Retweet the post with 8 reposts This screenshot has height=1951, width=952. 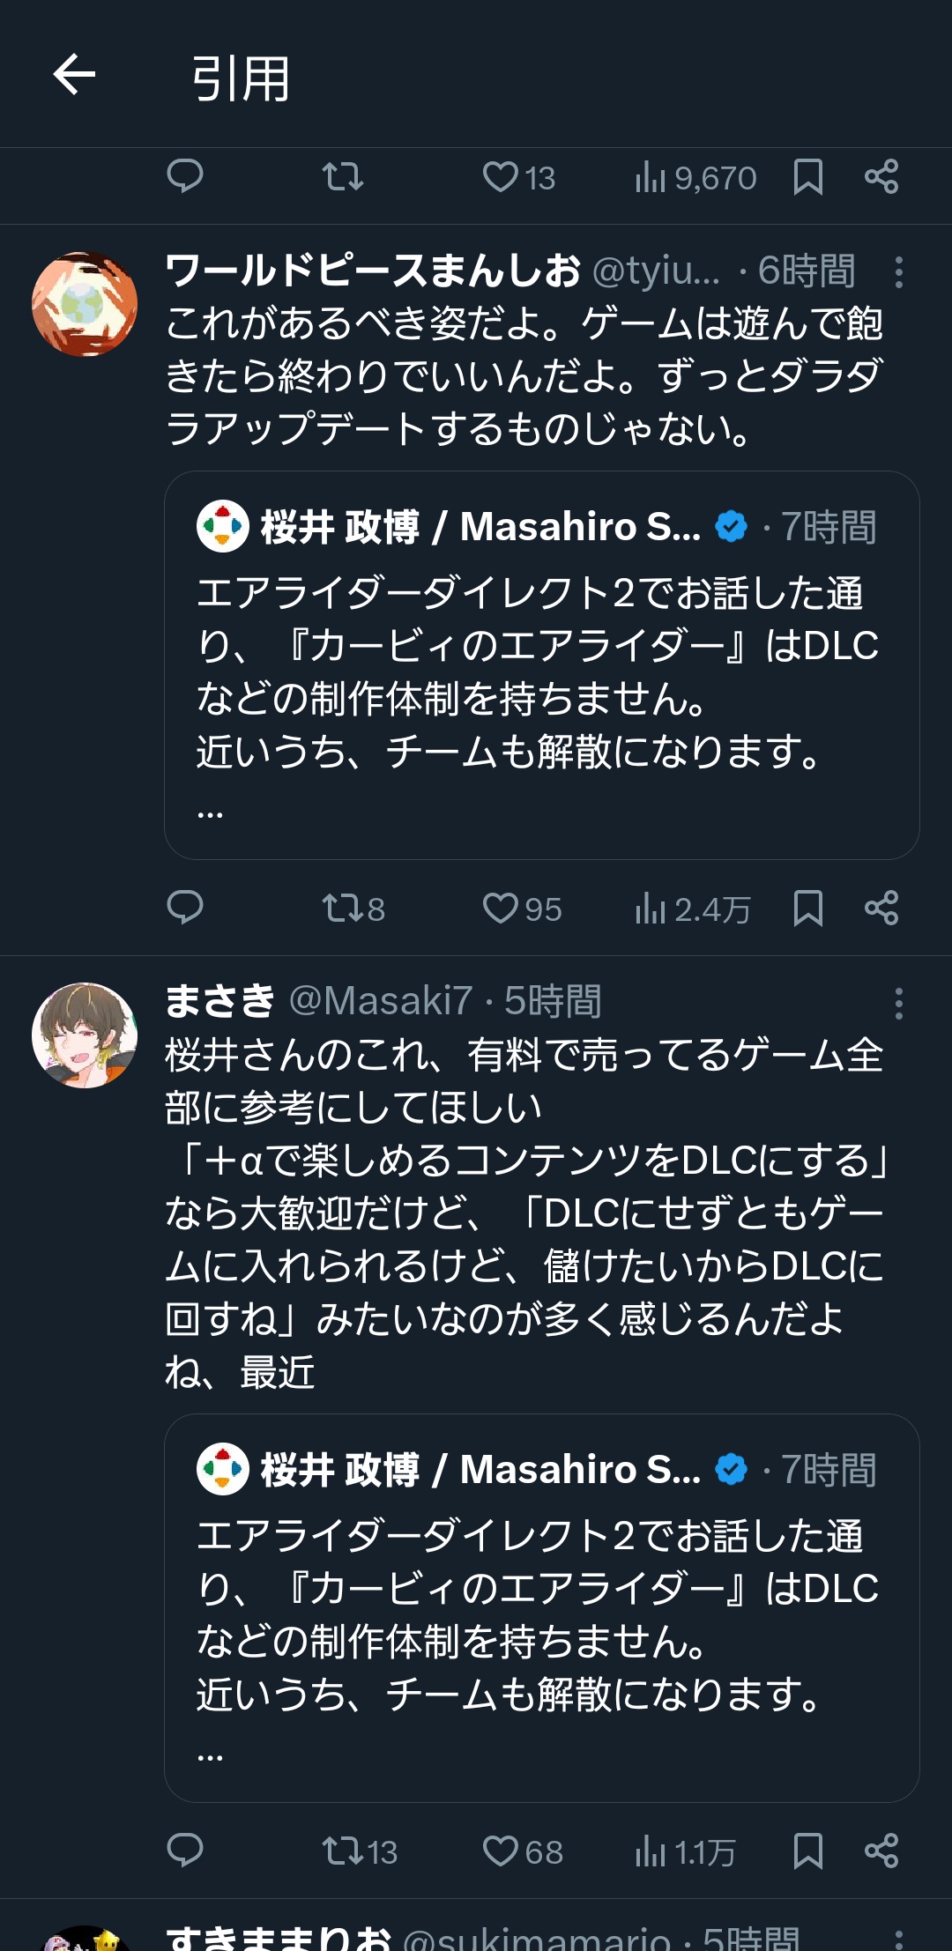pos(353,908)
